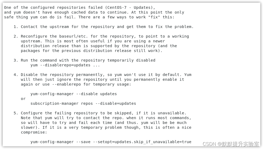Click the word 'or' between commands
Screen dimensions: 263x149
pyautogui.click(x=23, y=99)
